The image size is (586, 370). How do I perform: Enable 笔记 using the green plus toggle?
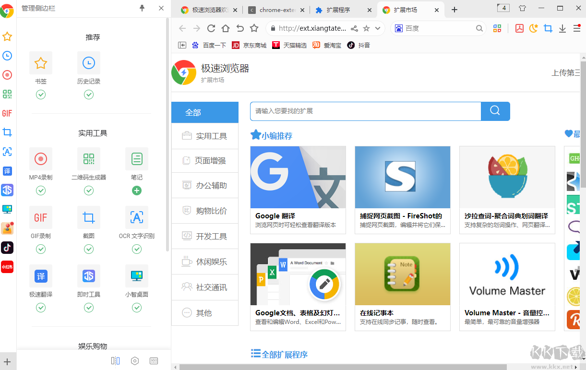tap(136, 191)
